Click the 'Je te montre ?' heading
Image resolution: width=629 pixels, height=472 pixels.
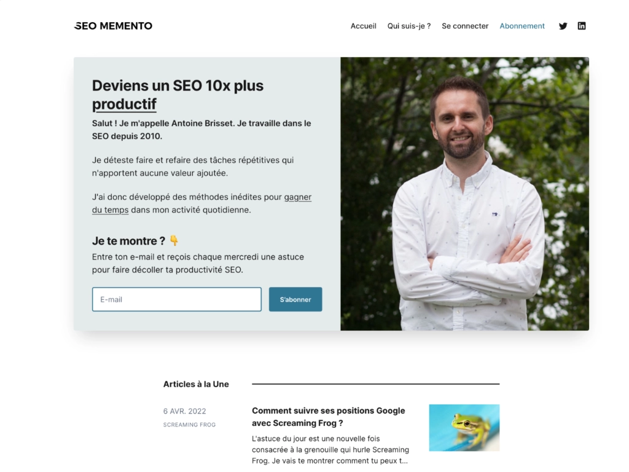128,241
